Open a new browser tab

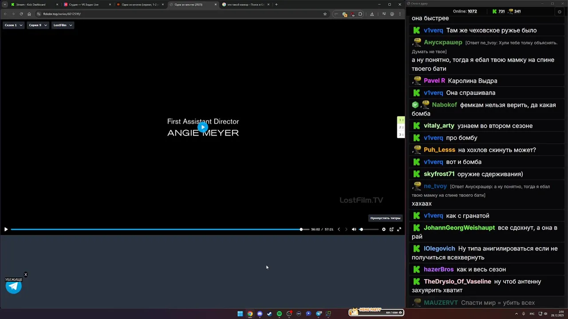pyautogui.click(x=276, y=4)
